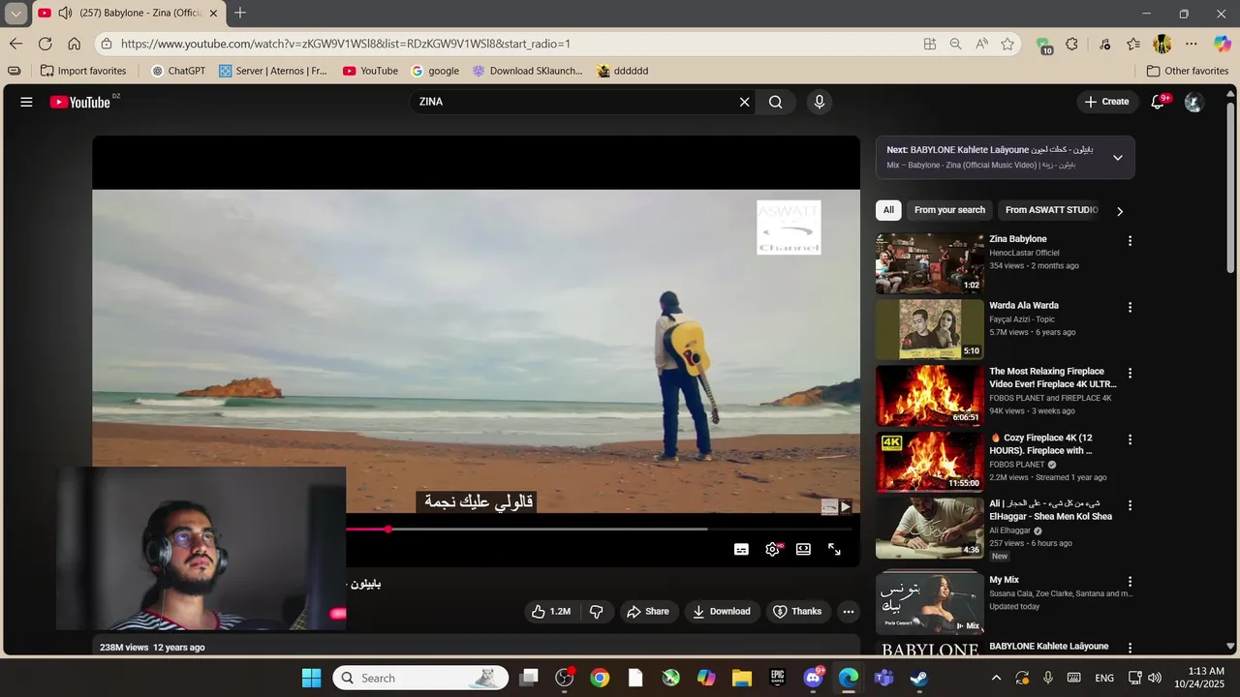Click the Thanks button
Screen dimensions: 1240x697
coord(797,611)
